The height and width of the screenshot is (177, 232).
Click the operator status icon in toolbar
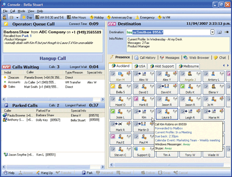[x=5, y=17]
